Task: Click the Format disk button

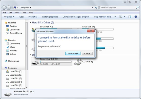Action: pos(73,53)
